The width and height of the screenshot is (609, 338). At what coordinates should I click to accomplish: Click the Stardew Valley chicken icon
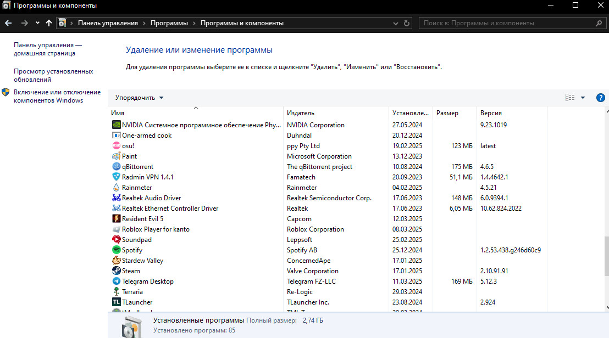(116, 261)
